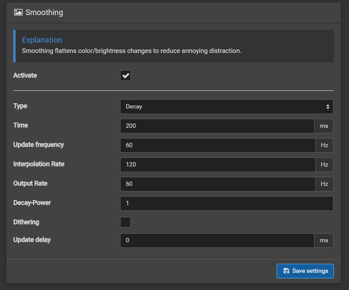Click the Hz unit beside Interpolation Rate

[324, 165]
